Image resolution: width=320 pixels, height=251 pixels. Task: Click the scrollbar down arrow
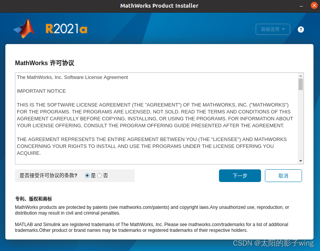click(x=301, y=161)
